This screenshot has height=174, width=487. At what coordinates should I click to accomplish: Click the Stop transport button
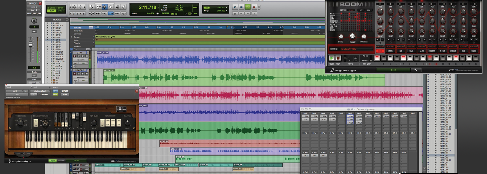[241, 7]
